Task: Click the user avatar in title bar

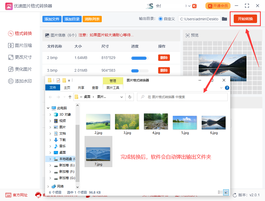Action: [x=150, y=6]
